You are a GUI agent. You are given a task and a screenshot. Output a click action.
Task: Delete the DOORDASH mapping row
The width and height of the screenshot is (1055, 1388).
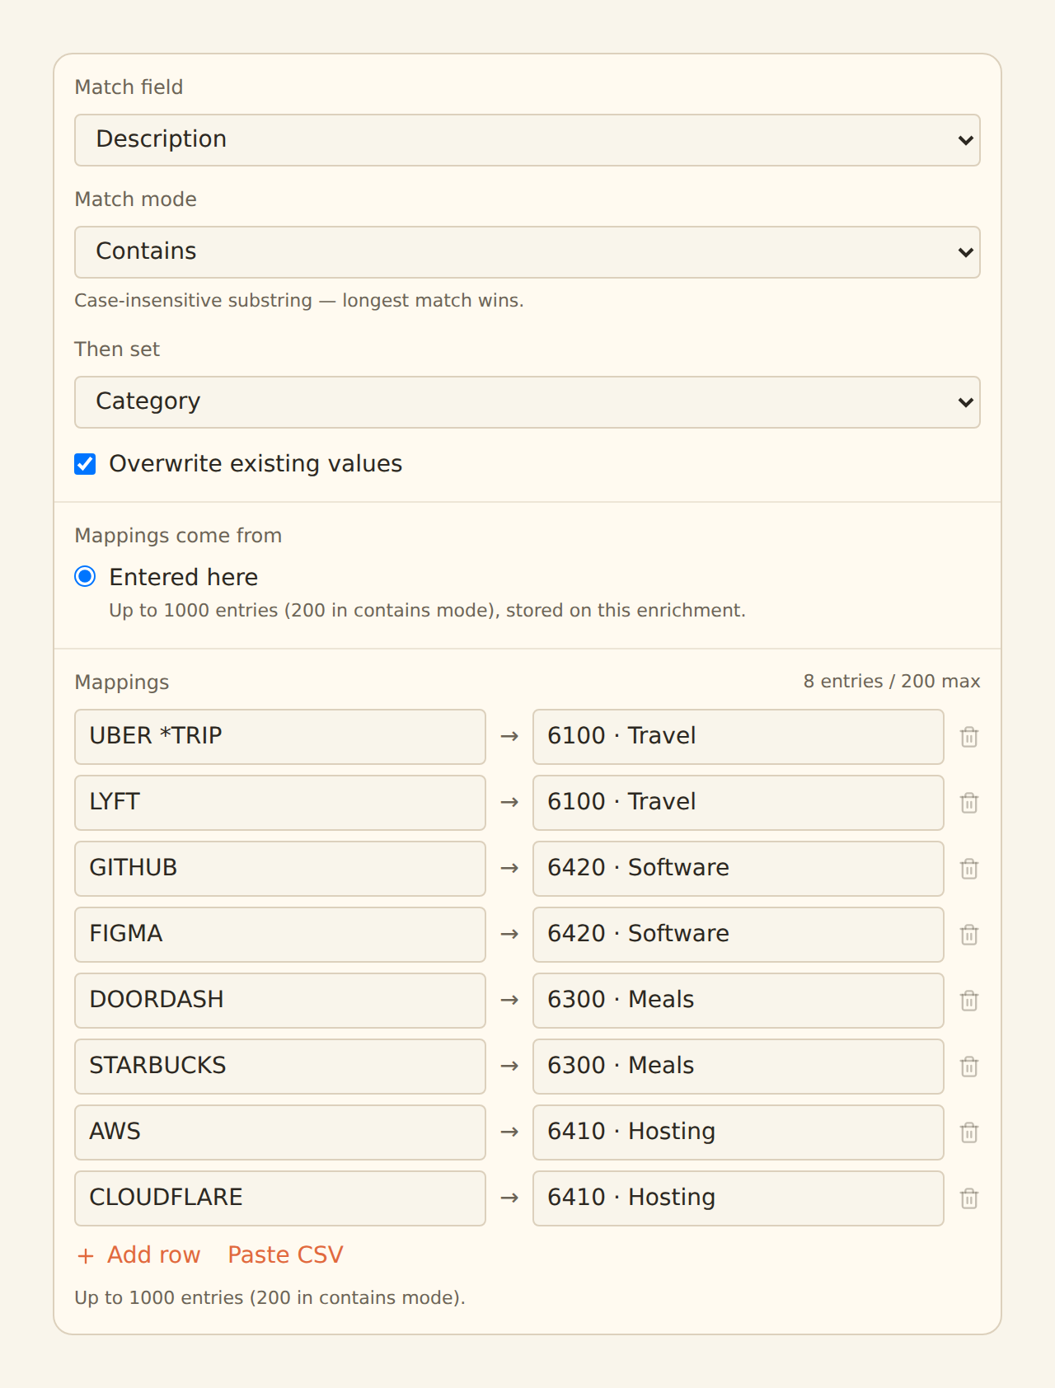pyautogui.click(x=969, y=1001)
